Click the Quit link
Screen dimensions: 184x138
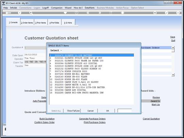[x=173, y=40]
